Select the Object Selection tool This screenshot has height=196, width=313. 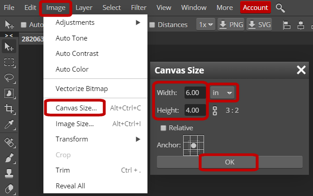[9, 93]
